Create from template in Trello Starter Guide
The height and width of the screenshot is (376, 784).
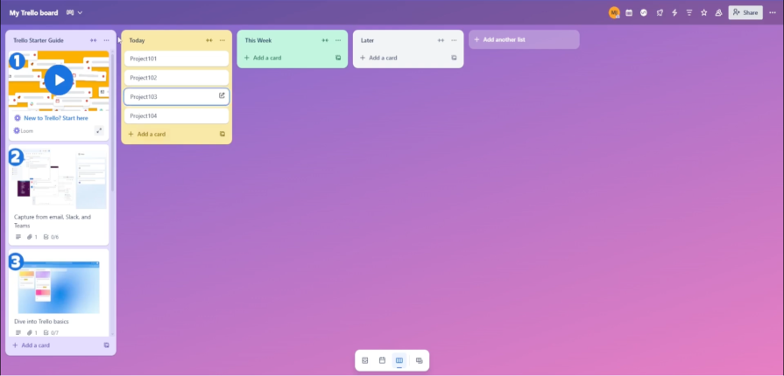(107, 345)
